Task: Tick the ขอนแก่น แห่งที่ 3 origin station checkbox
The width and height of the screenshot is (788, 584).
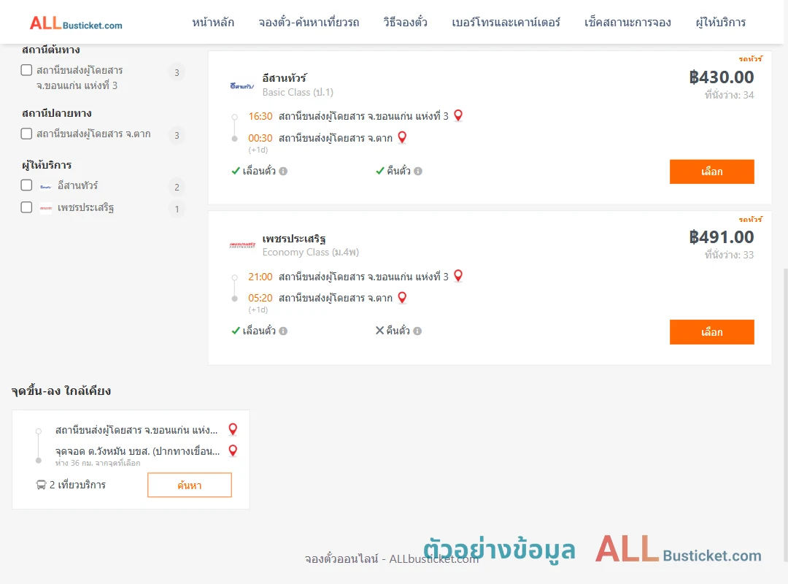Action: (27, 70)
